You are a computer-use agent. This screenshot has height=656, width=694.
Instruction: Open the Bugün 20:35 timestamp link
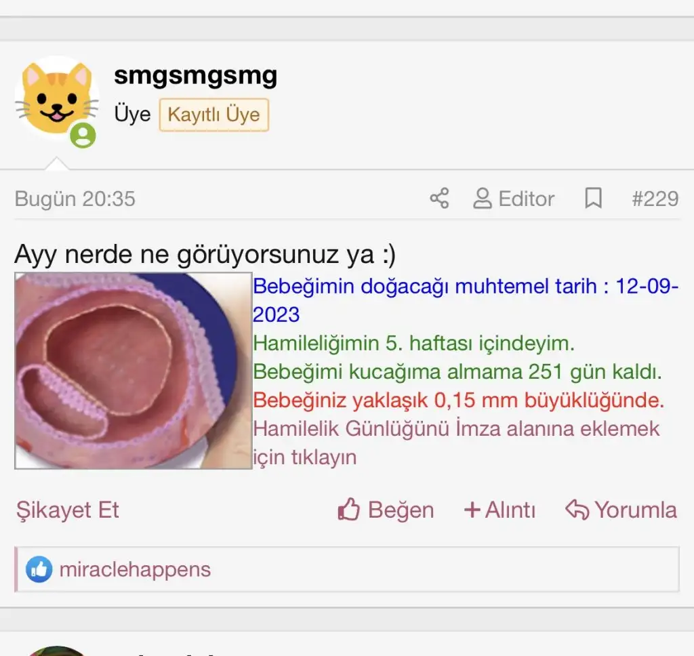pyautogui.click(x=75, y=199)
